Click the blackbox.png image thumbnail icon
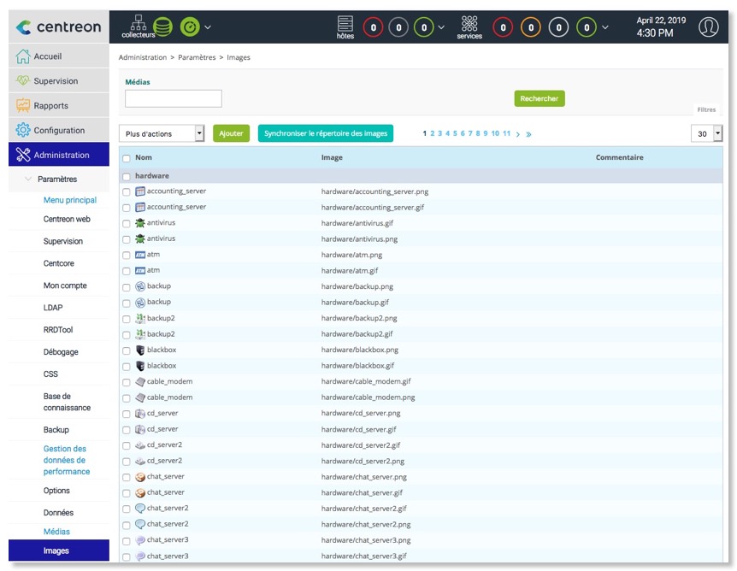Screen dimensions: 737x571 [140, 350]
